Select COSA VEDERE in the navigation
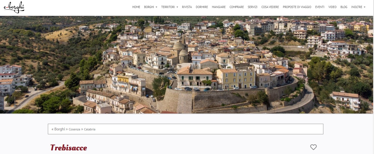Image resolution: width=374 pixels, height=154 pixels. coord(270,7)
